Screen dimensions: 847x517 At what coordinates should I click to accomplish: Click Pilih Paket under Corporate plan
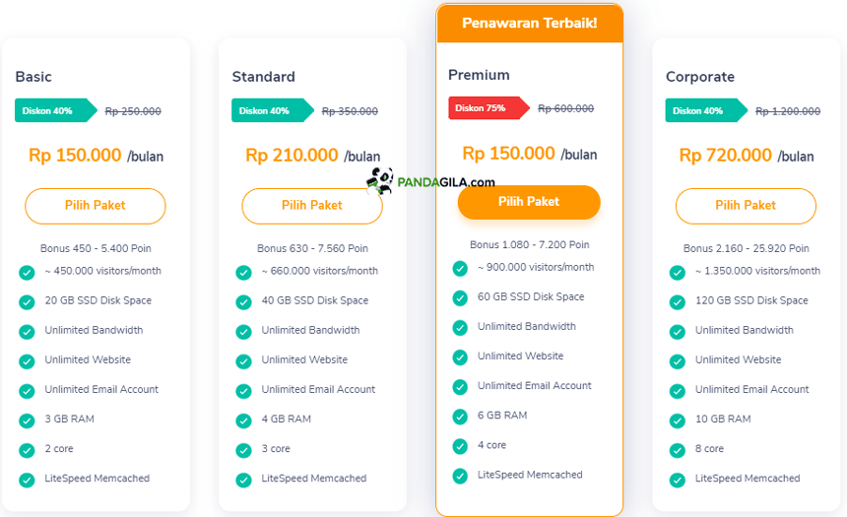coord(746,206)
